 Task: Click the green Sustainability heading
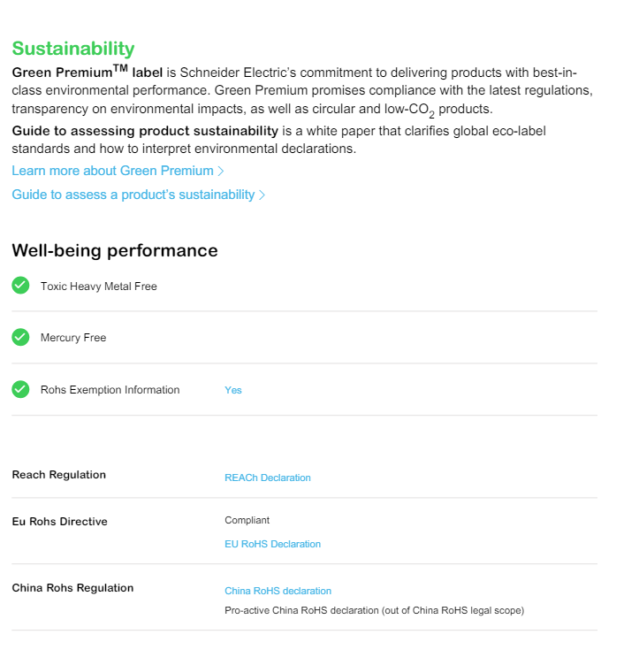[73, 49]
